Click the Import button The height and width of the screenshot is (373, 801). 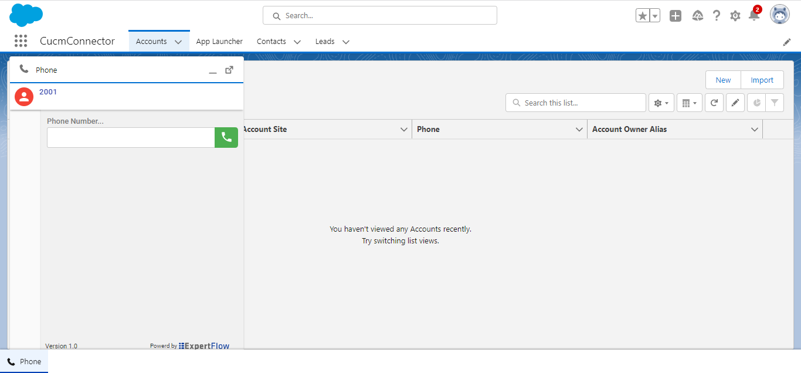[x=762, y=80]
